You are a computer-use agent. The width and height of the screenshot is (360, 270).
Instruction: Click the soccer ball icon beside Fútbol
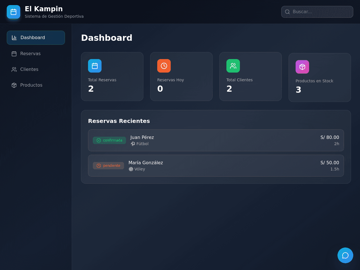tap(133, 144)
